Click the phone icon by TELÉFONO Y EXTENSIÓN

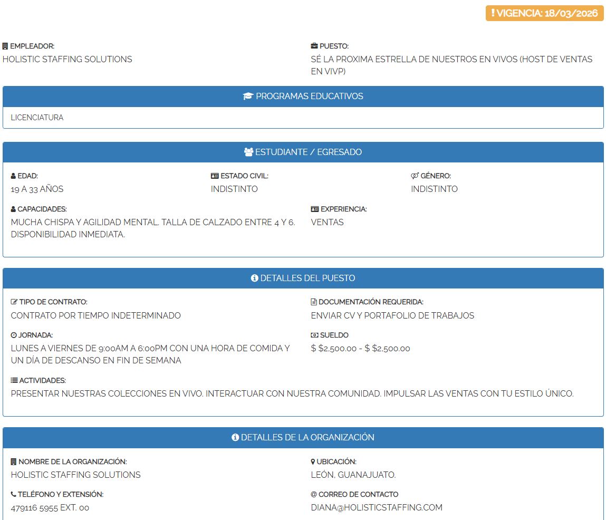coord(14,495)
